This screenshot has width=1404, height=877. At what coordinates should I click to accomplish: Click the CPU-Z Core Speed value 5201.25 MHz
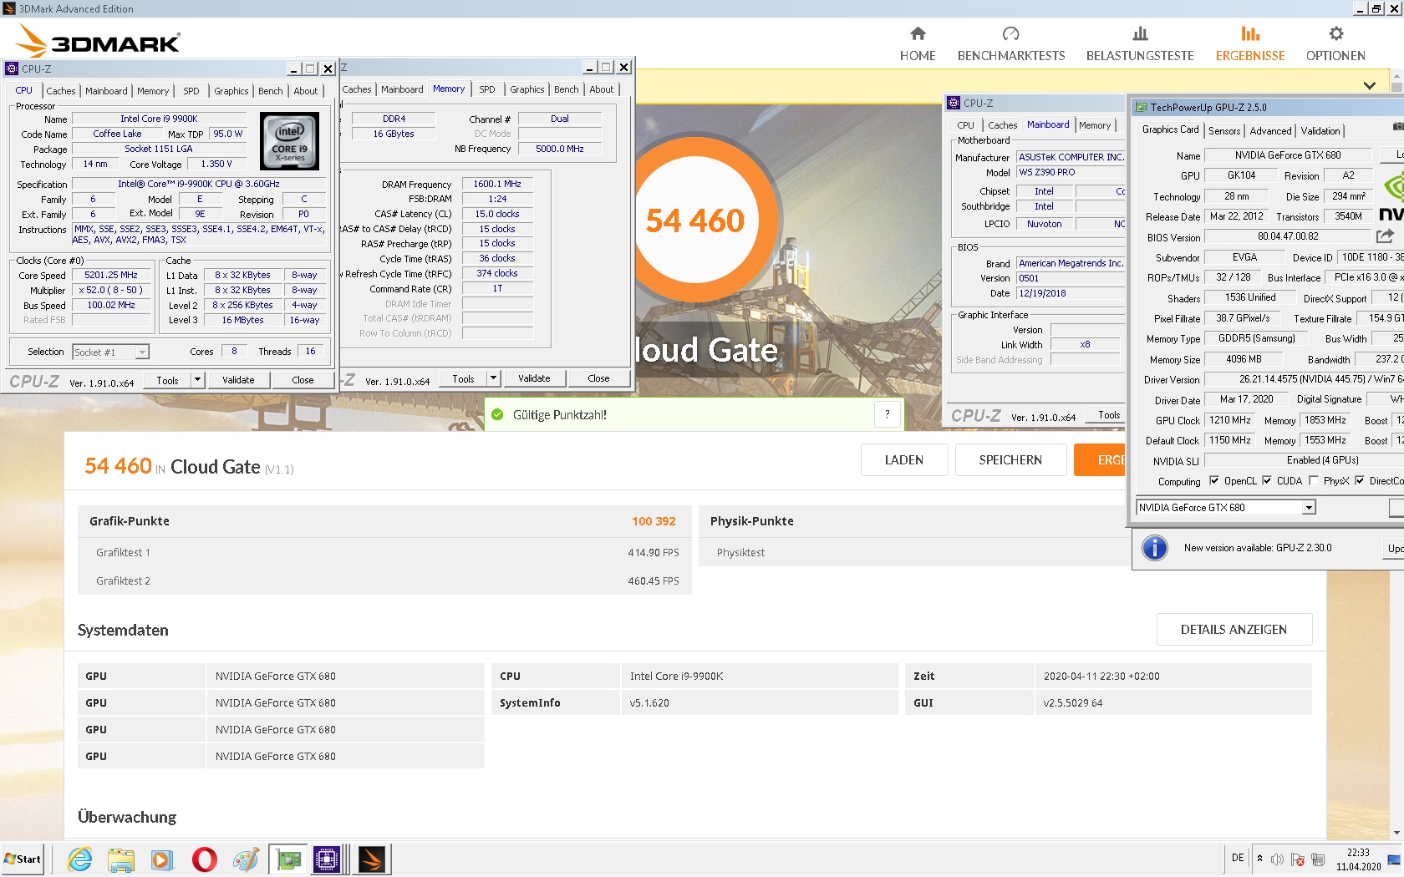pyautogui.click(x=111, y=275)
